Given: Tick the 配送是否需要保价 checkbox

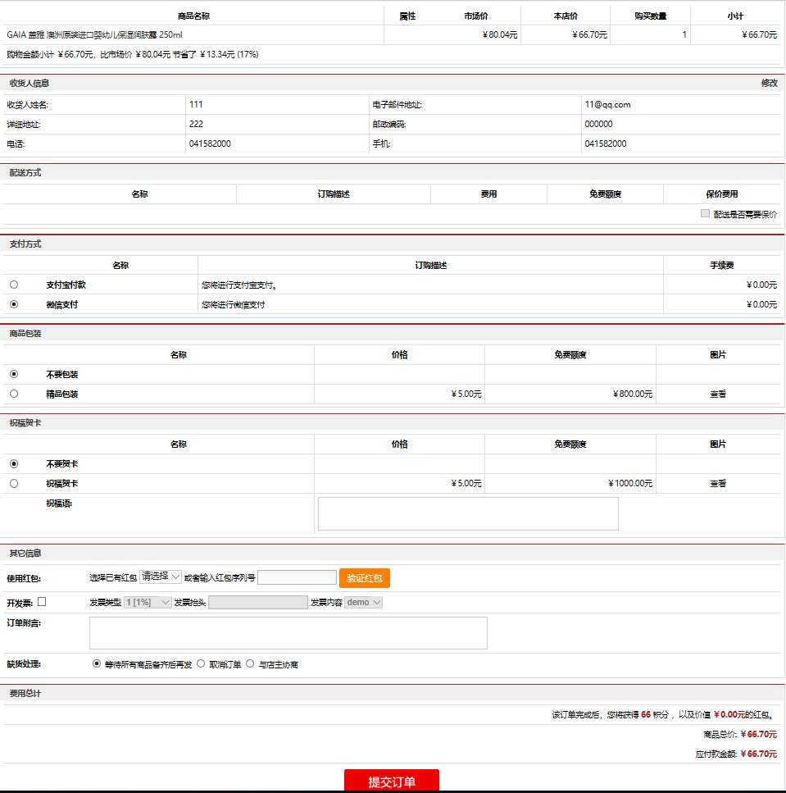Looking at the screenshot, I should pos(705,213).
